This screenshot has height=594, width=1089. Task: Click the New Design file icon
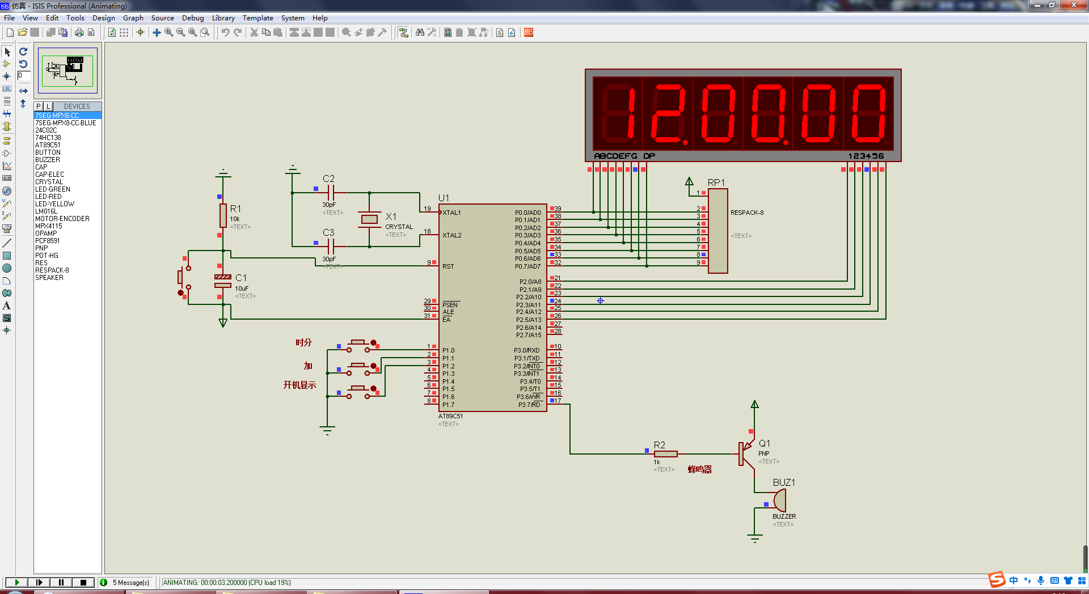click(10, 32)
